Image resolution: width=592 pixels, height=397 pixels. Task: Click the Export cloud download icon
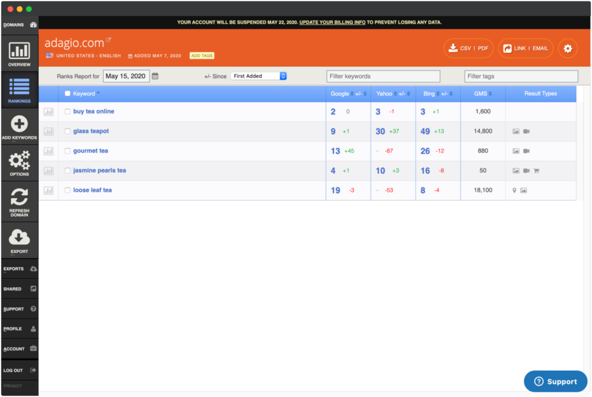pos(19,237)
